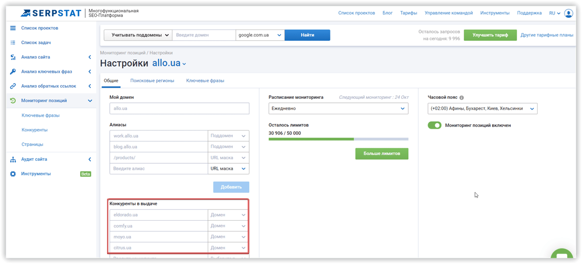This screenshot has width=582, height=264.
Task: Open Домен dropdown for comfy.ua
Action: pyautogui.click(x=228, y=226)
